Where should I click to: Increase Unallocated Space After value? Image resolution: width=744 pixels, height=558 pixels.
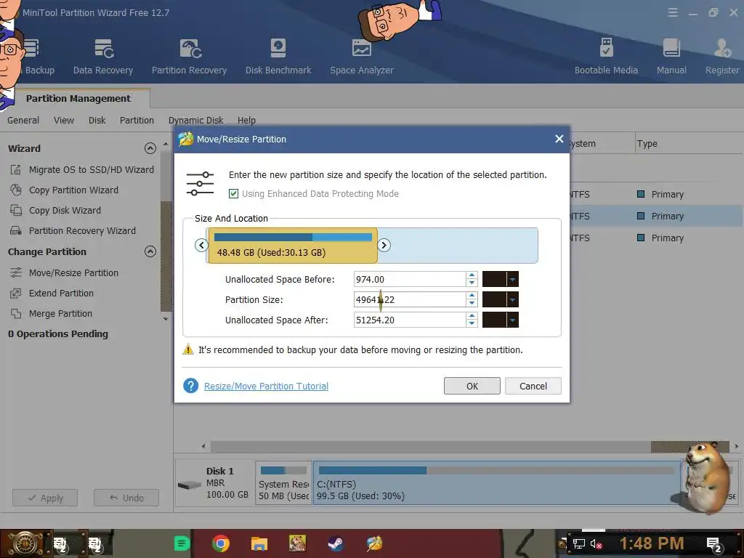click(x=472, y=316)
